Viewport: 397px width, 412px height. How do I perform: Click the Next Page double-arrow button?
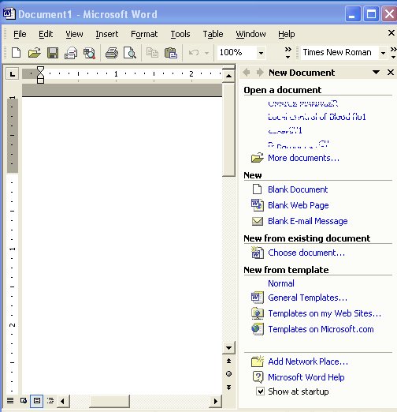pyautogui.click(x=228, y=388)
